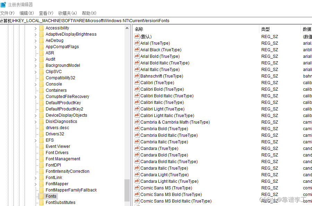
Task: Click the string icon beside Candara (TrueType)
Action: (137, 148)
